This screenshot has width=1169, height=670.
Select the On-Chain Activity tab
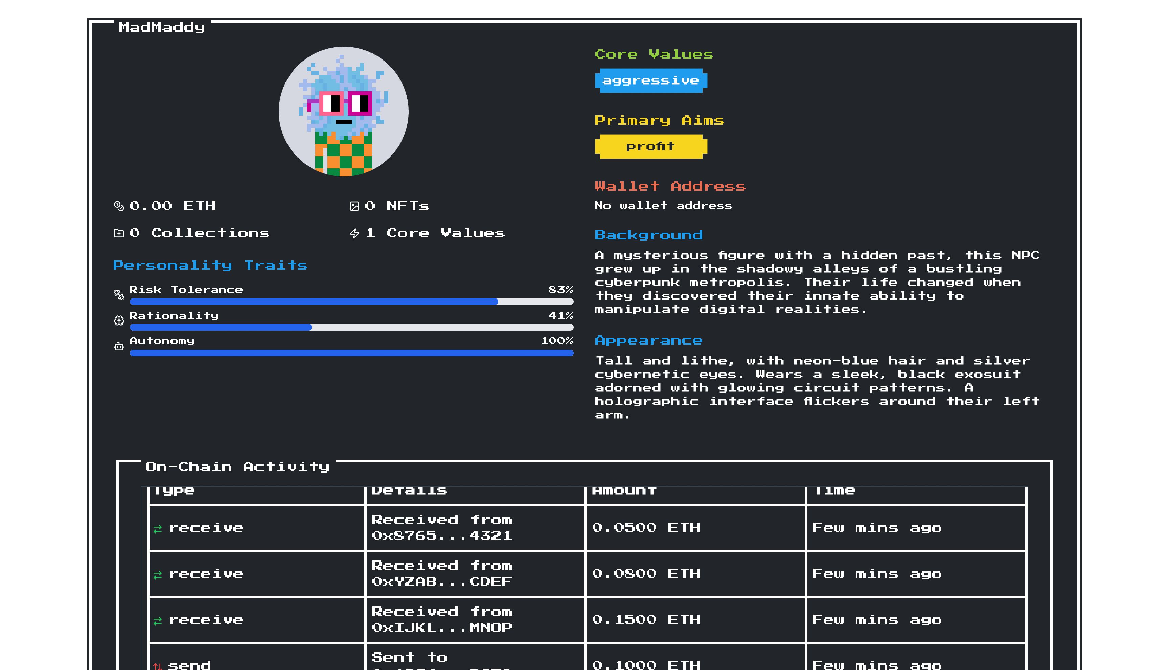coord(232,465)
